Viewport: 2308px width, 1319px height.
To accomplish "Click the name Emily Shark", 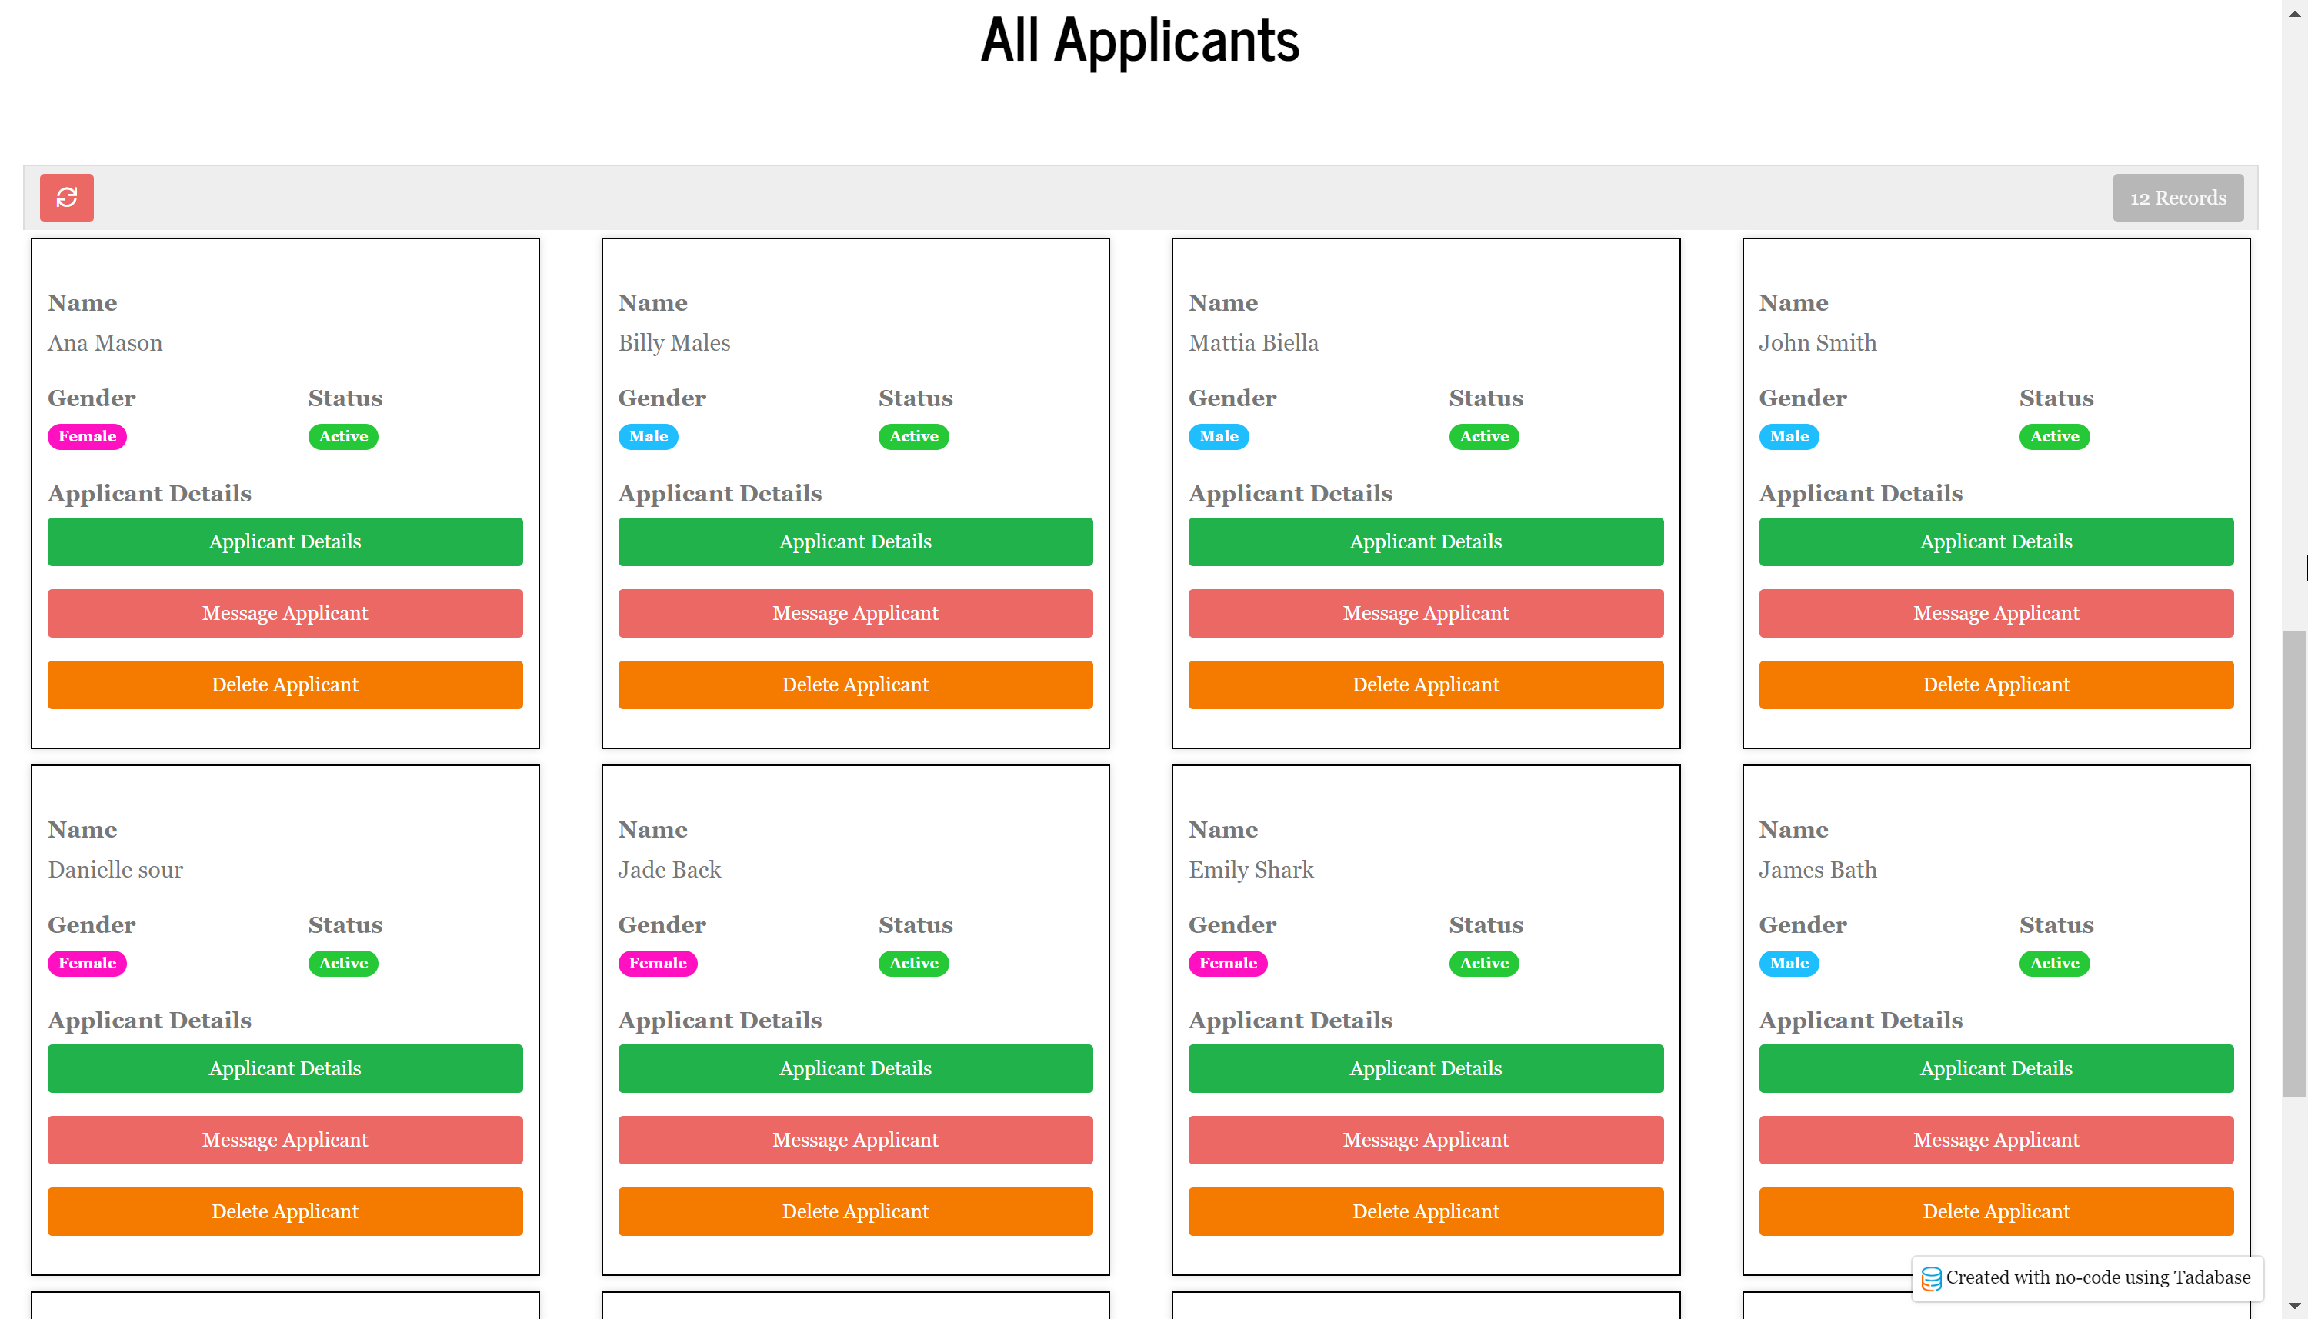I will tap(1250, 870).
